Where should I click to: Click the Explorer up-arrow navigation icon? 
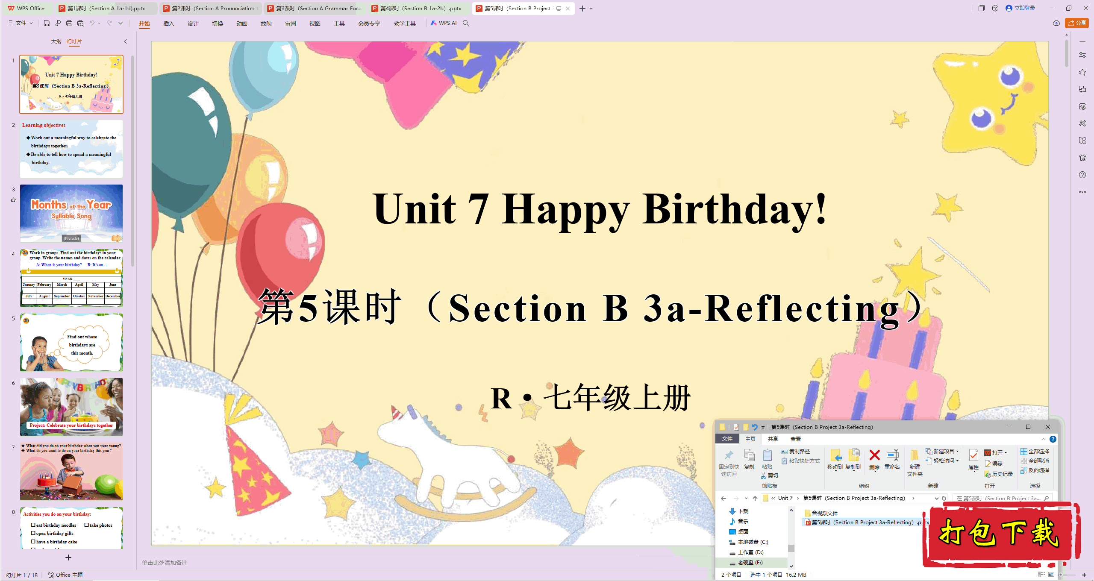[x=755, y=498]
